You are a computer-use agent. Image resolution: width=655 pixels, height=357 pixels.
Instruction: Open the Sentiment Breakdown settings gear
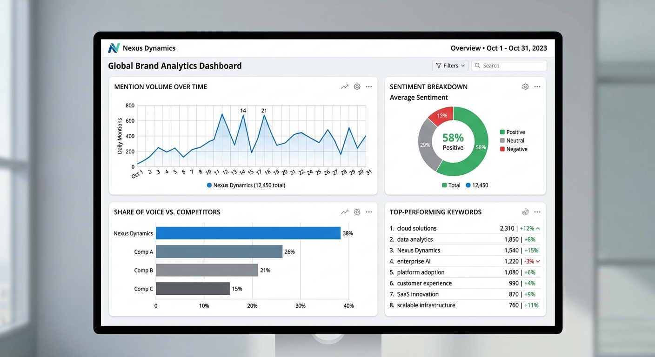[x=525, y=86]
